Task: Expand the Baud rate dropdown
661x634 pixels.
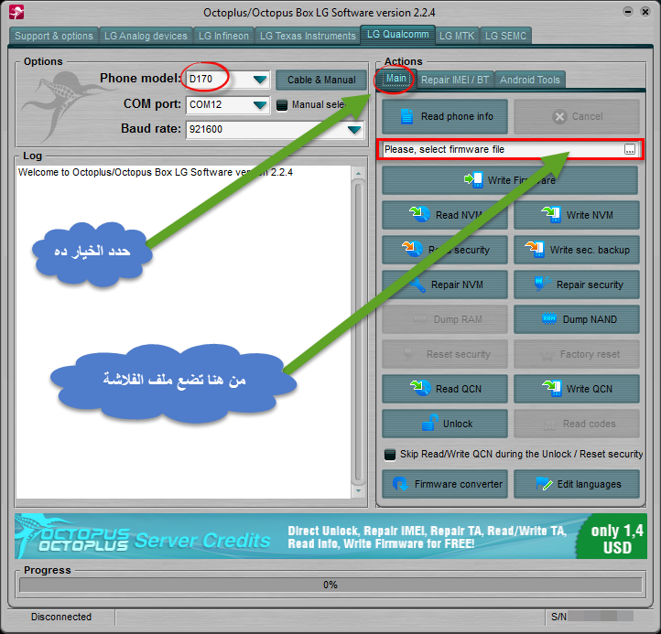Action: pyautogui.click(x=354, y=129)
